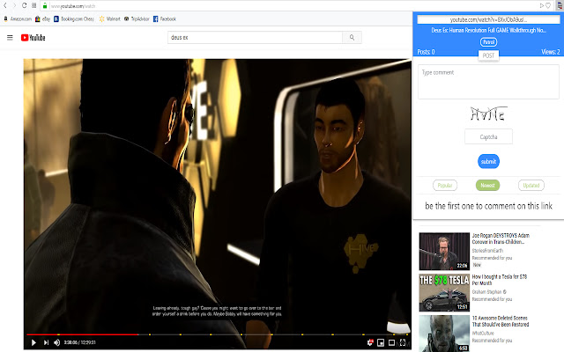Open the TripAdvisor bookmark
The image size is (564, 352).
[x=137, y=19]
